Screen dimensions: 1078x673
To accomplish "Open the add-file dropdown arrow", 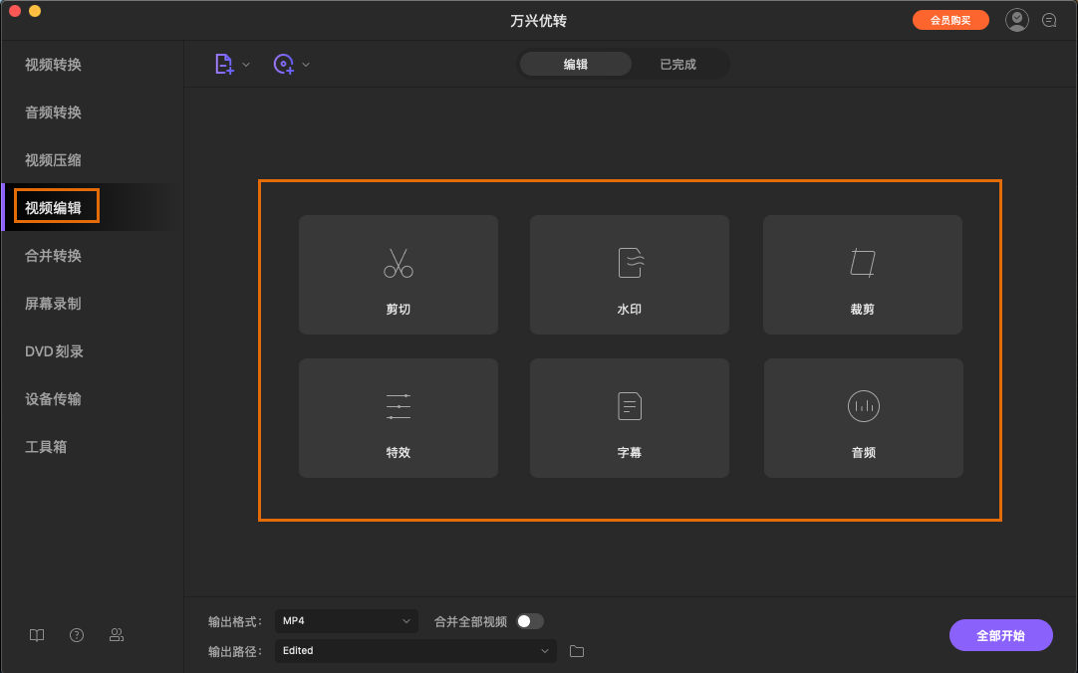I will pos(246,64).
